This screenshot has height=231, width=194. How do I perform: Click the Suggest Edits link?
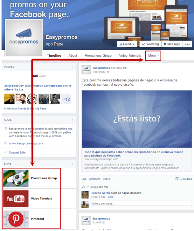tap(17, 152)
